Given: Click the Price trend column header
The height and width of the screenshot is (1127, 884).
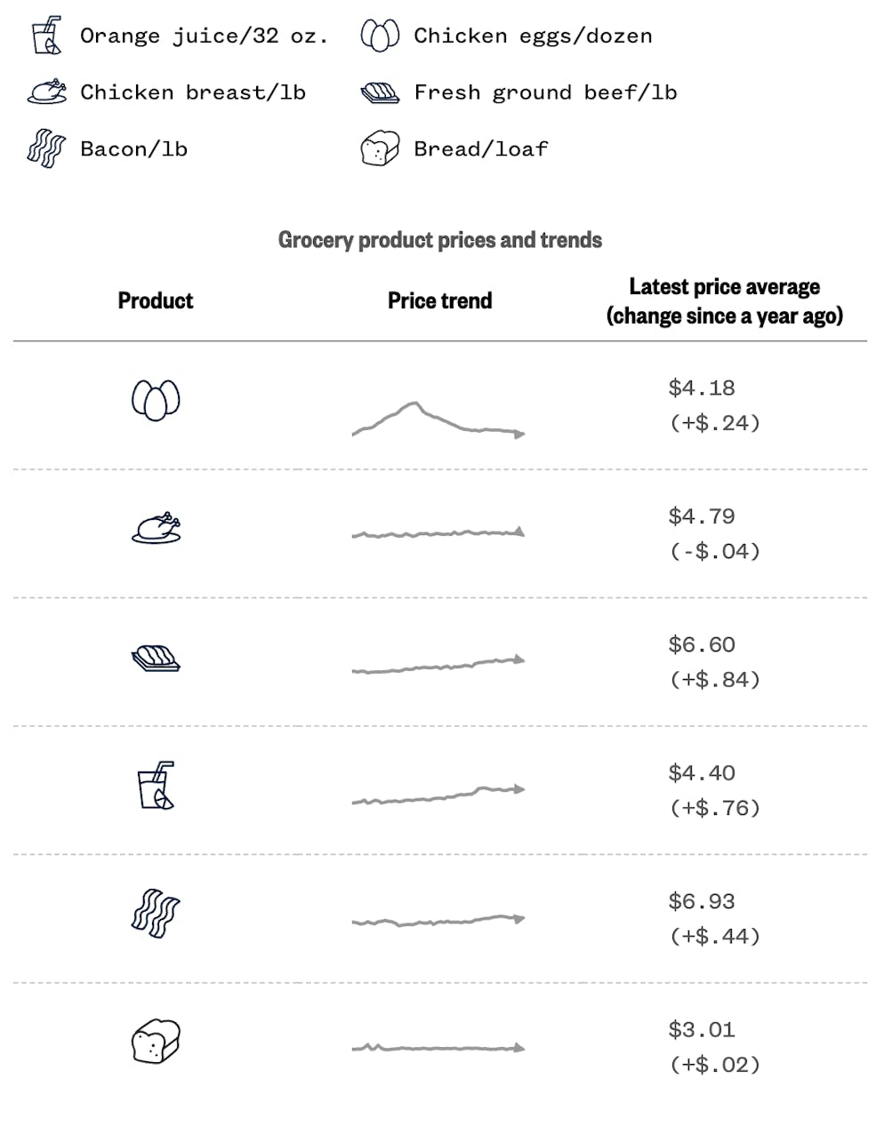Looking at the screenshot, I should click(439, 300).
